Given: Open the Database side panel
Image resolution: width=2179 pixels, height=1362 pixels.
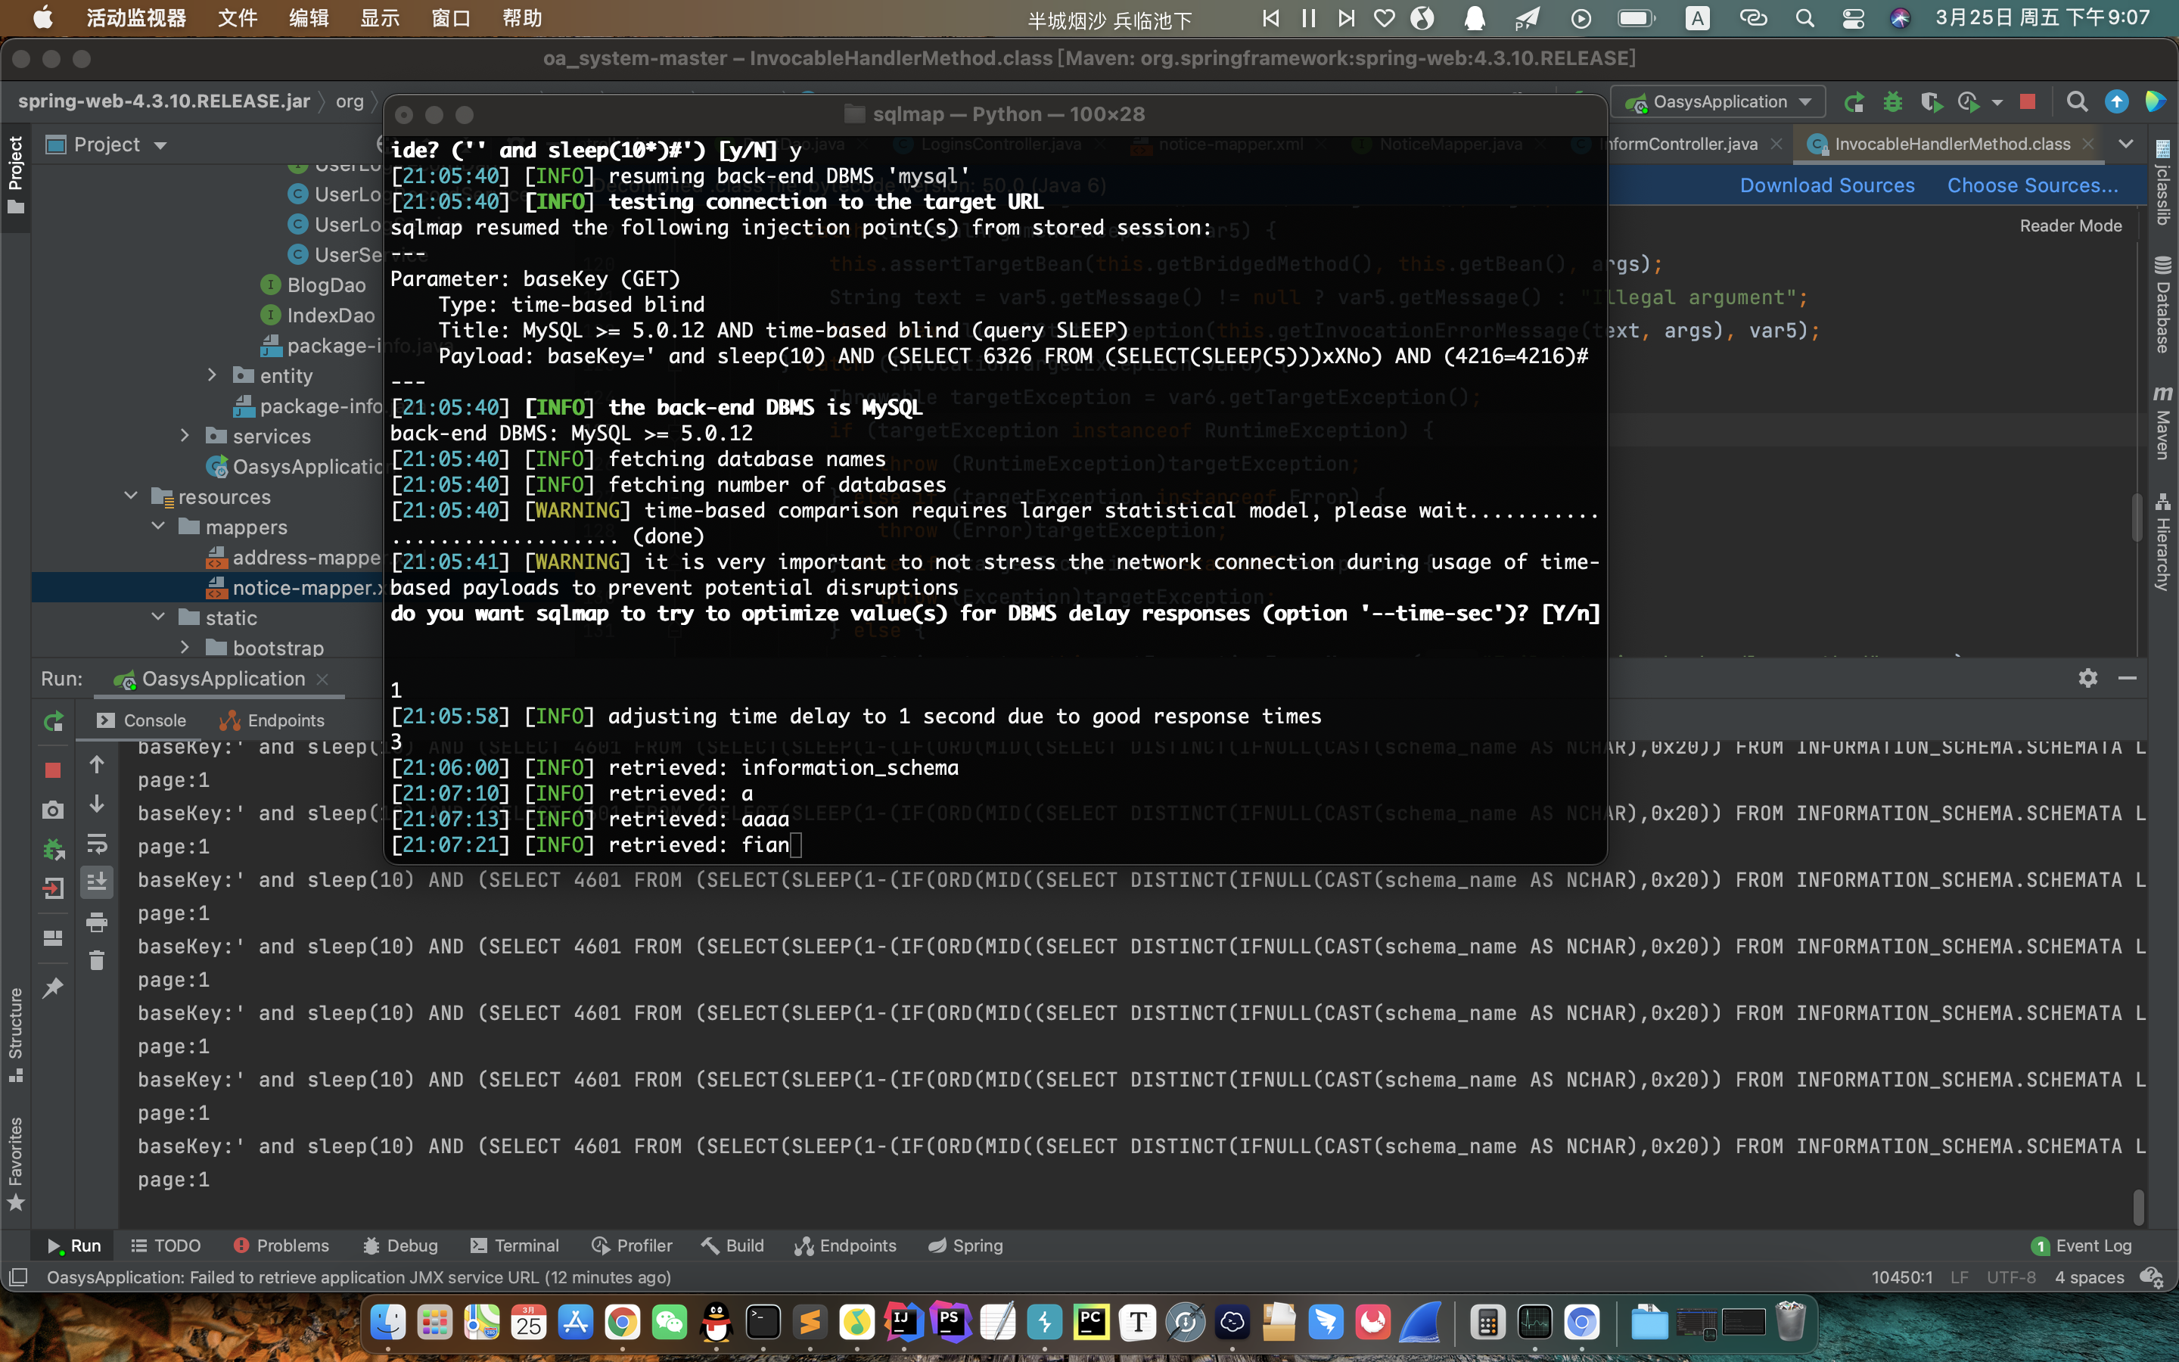Looking at the screenshot, I should coord(2162,304).
